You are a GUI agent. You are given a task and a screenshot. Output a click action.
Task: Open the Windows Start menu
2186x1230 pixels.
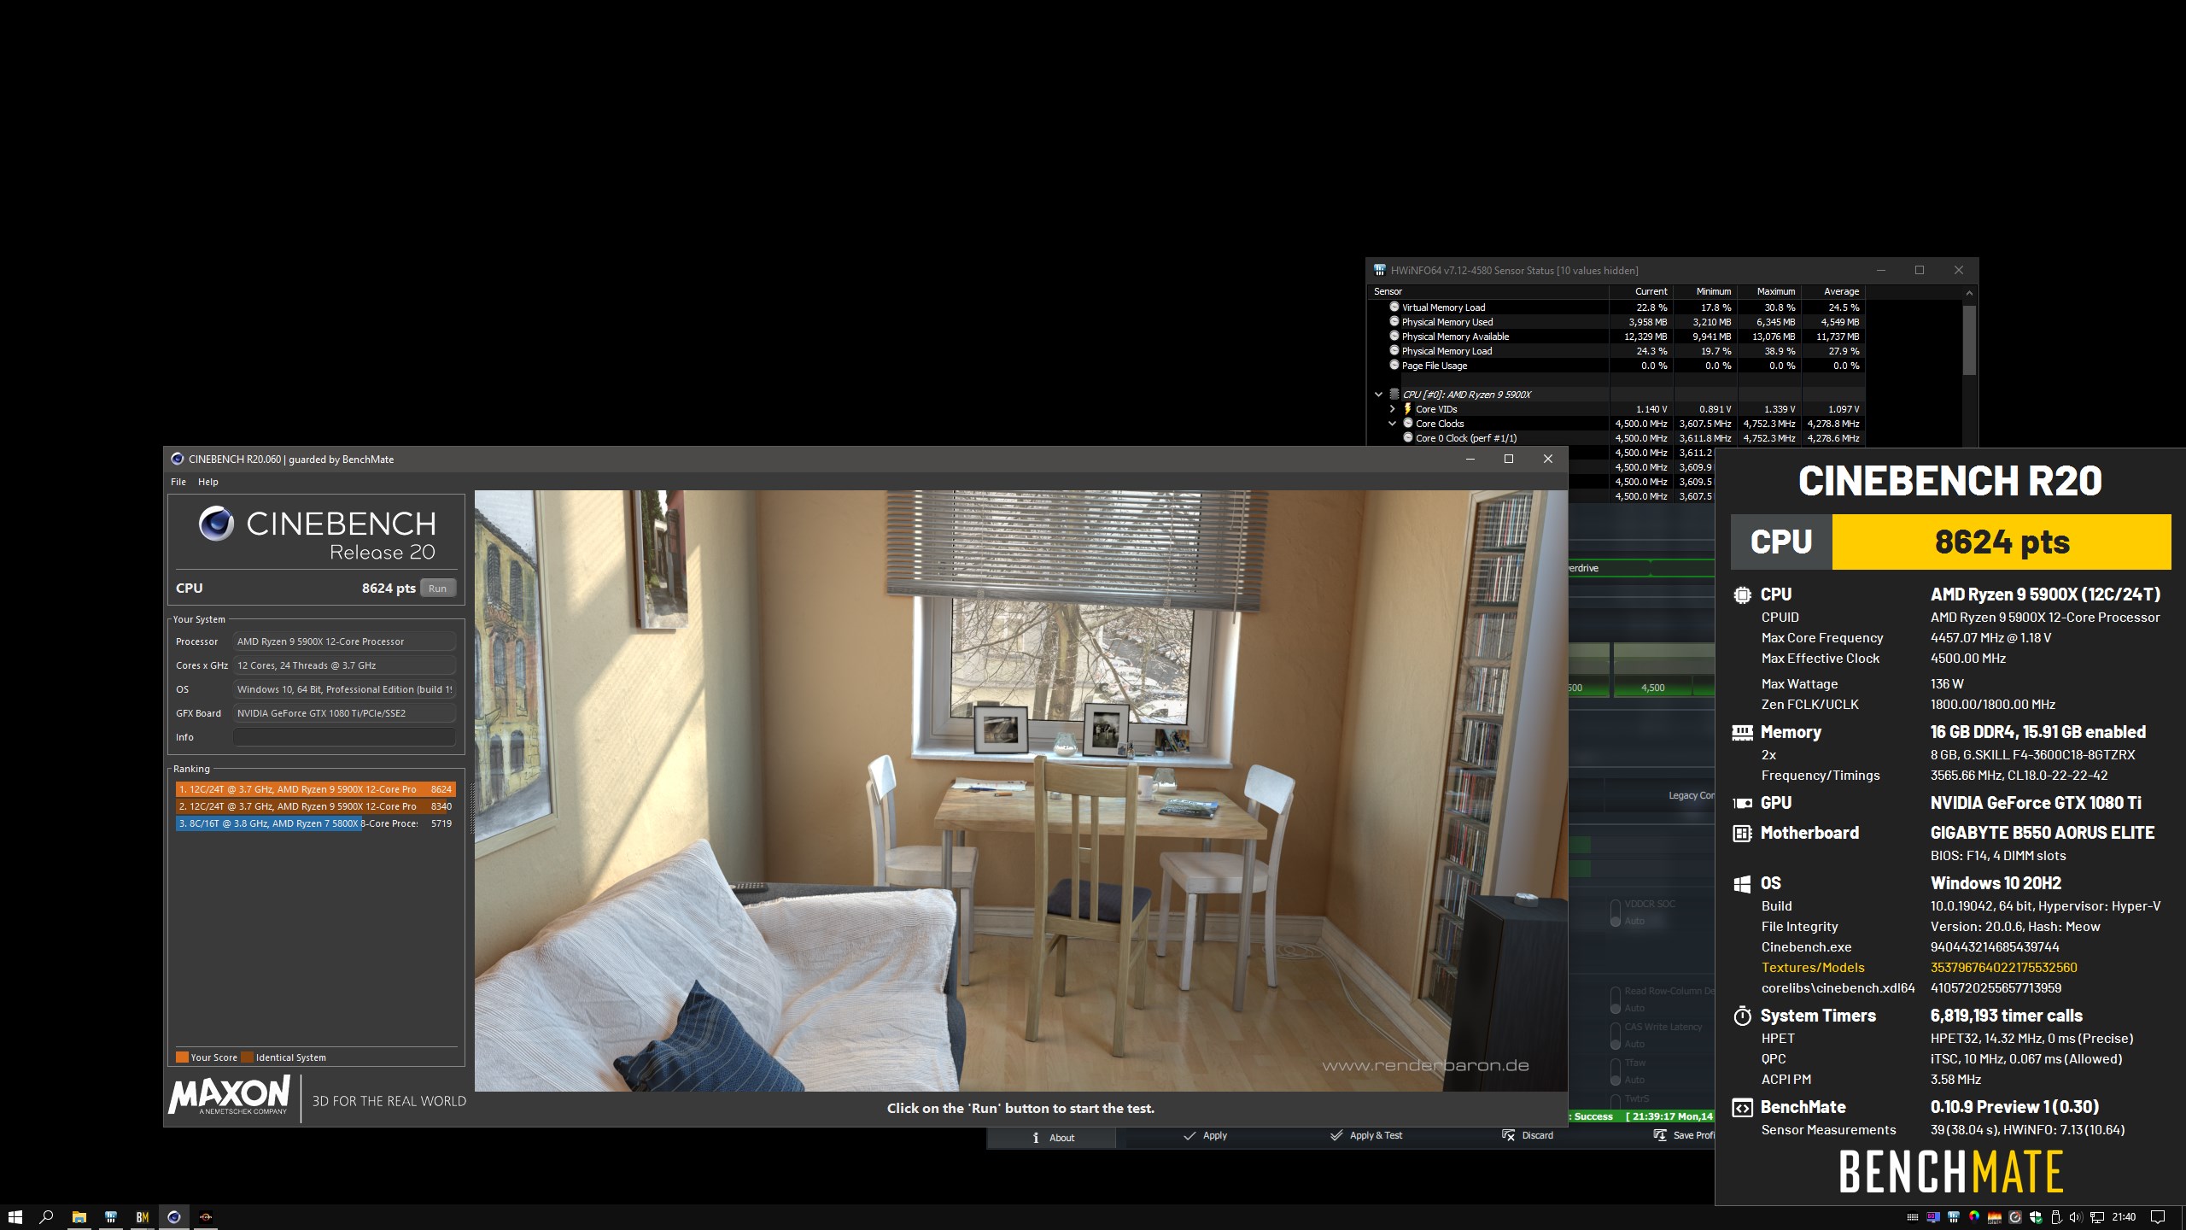(x=15, y=1217)
